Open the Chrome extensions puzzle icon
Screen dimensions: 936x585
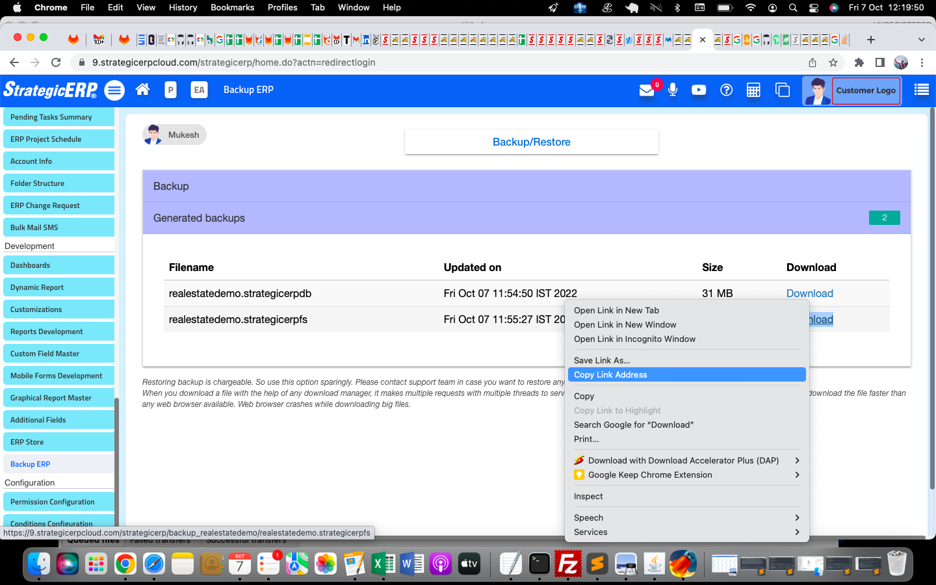[859, 62]
